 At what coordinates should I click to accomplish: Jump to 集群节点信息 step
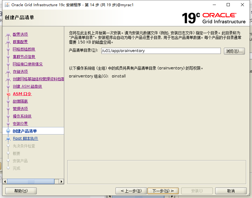[24, 57]
